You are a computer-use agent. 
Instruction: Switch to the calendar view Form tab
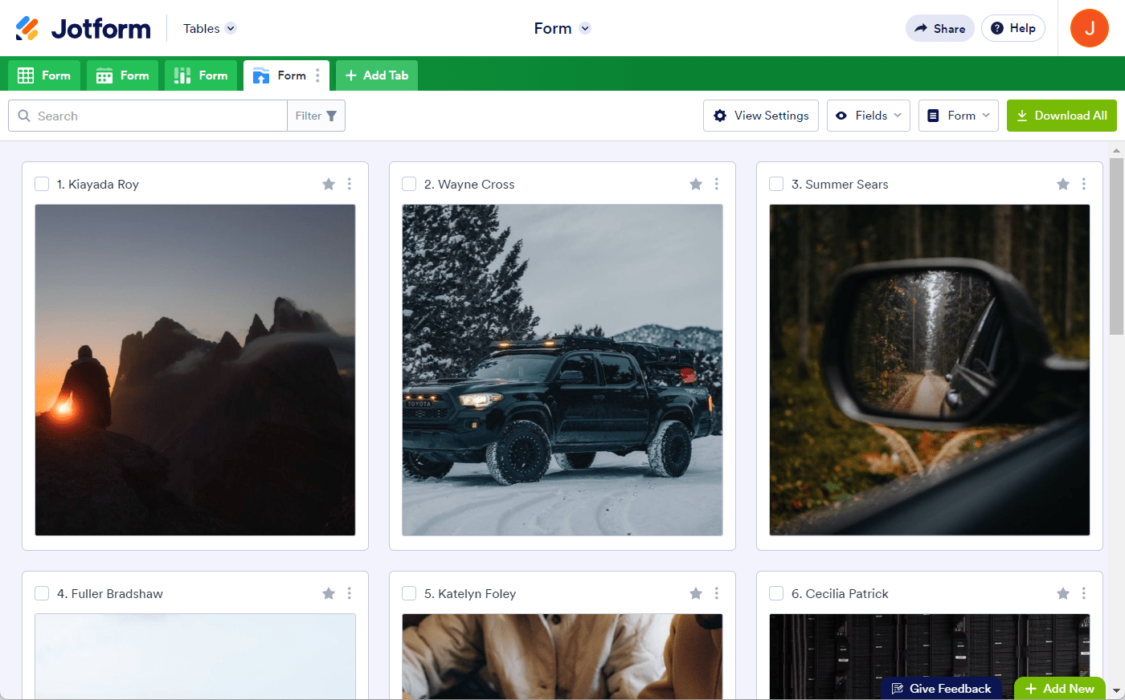point(123,75)
